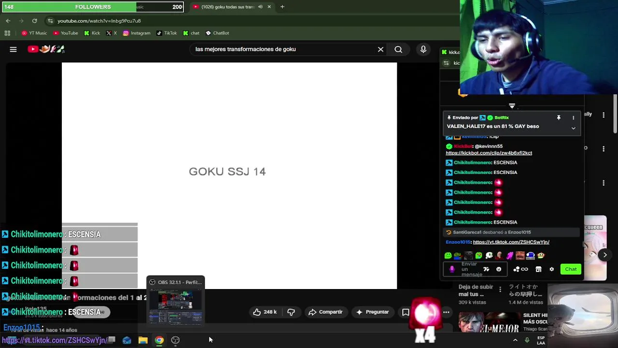The width and height of the screenshot is (618, 348).
Task: Open the Kick shop storefront icon
Action: point(538,269)
